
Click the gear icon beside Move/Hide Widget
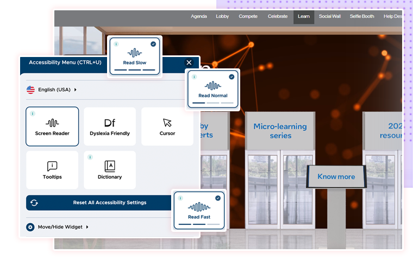point(30,227)
